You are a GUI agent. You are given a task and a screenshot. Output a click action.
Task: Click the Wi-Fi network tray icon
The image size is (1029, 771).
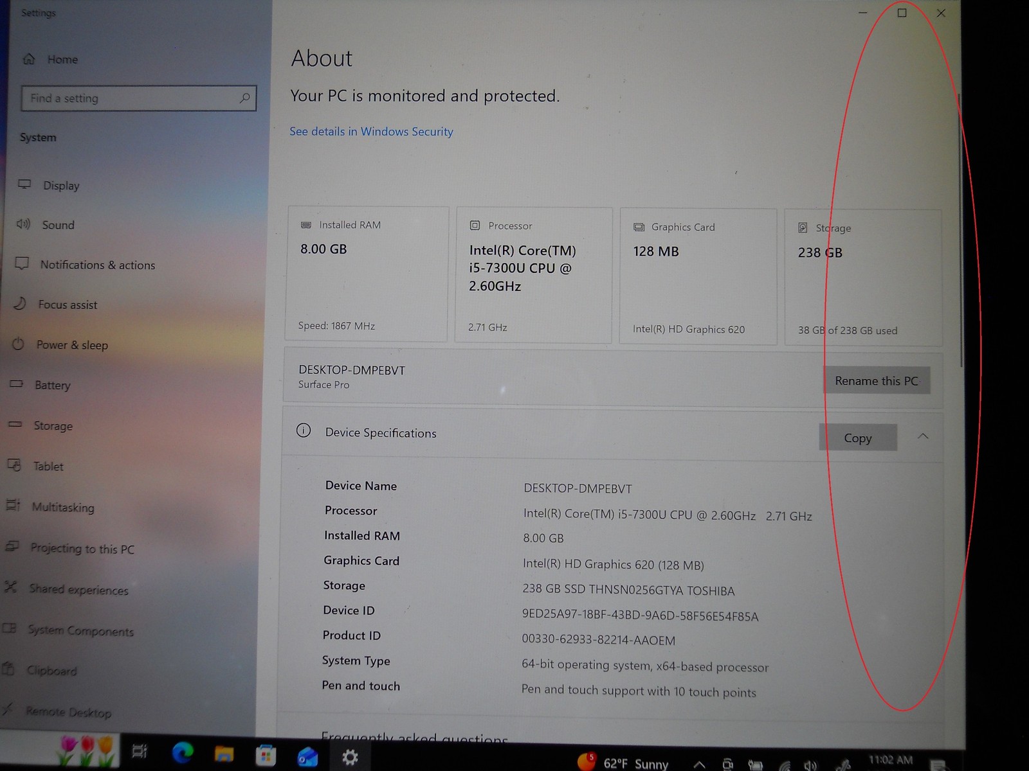785,766
